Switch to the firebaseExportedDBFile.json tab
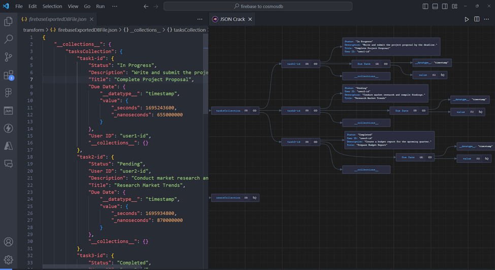 point(57,19)
